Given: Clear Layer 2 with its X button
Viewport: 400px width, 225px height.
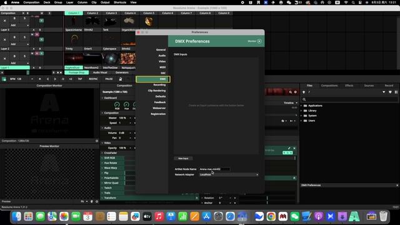Looking at the screenshot, I should click(4, 39).
